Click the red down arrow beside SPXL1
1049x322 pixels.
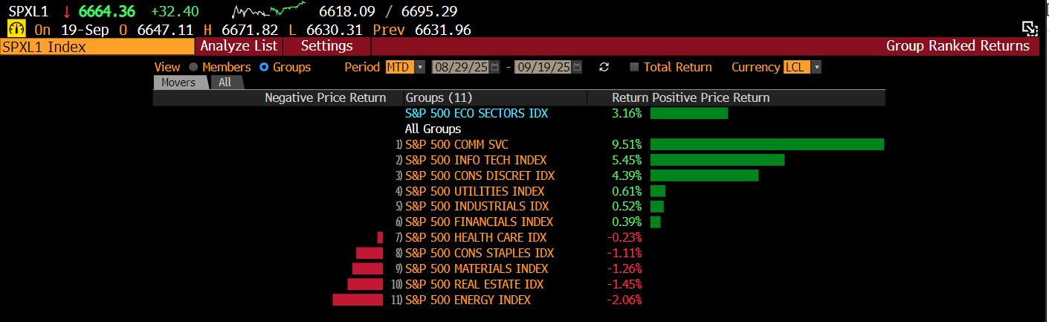[x=67, y=11]
